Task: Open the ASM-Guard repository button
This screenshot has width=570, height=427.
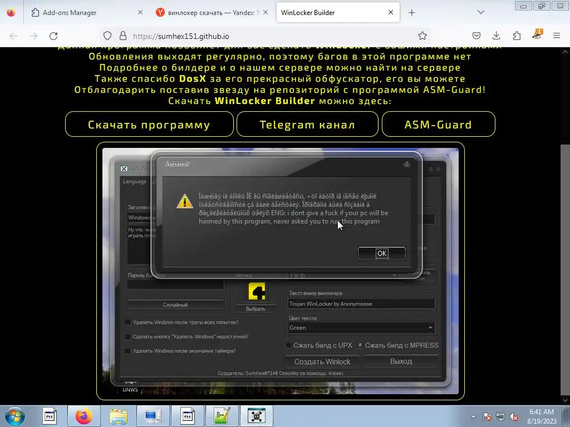Action: click(x=439, y=125)
